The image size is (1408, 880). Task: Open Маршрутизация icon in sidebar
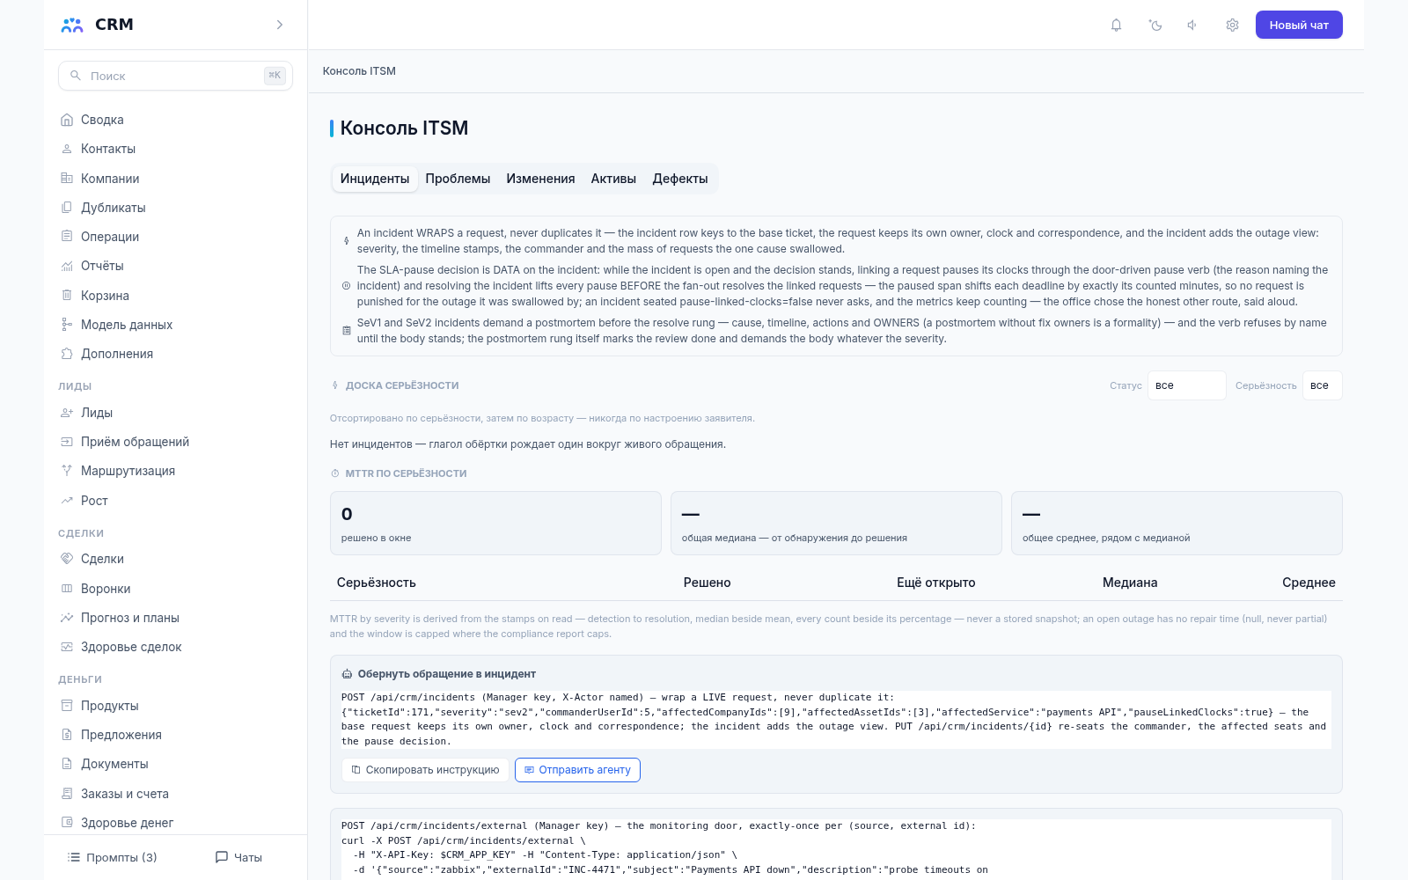point(67,471)
